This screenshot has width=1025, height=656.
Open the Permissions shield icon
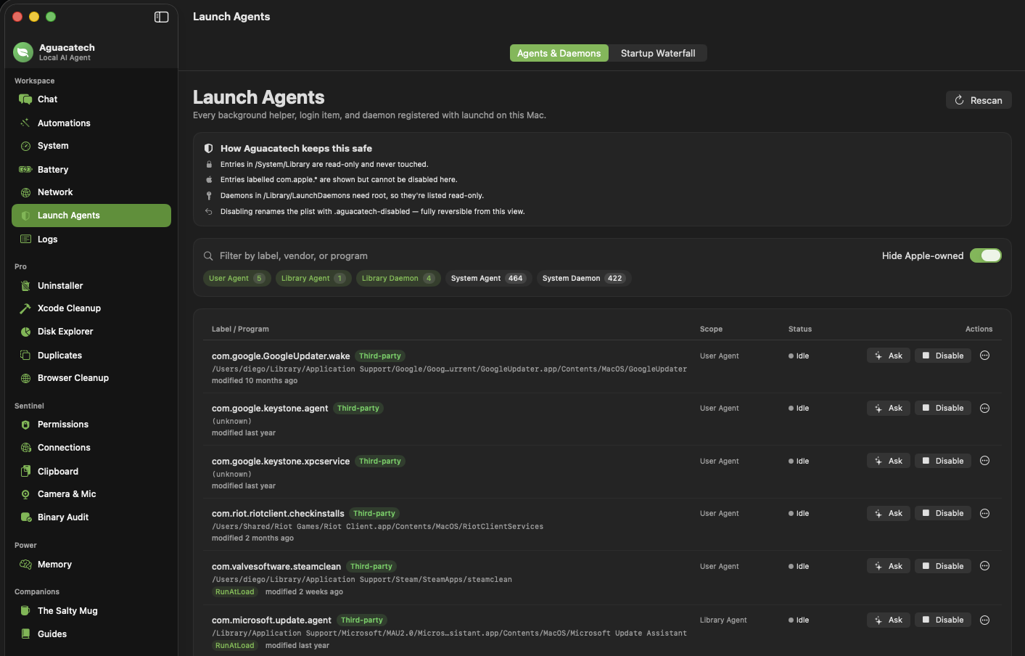pos(25,425)
